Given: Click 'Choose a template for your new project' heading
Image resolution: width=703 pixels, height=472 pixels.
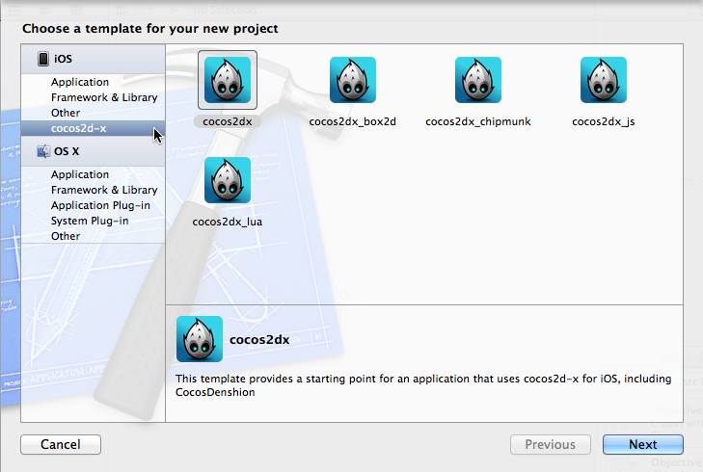Looking at the screenshot, I should tap(150, 29).
